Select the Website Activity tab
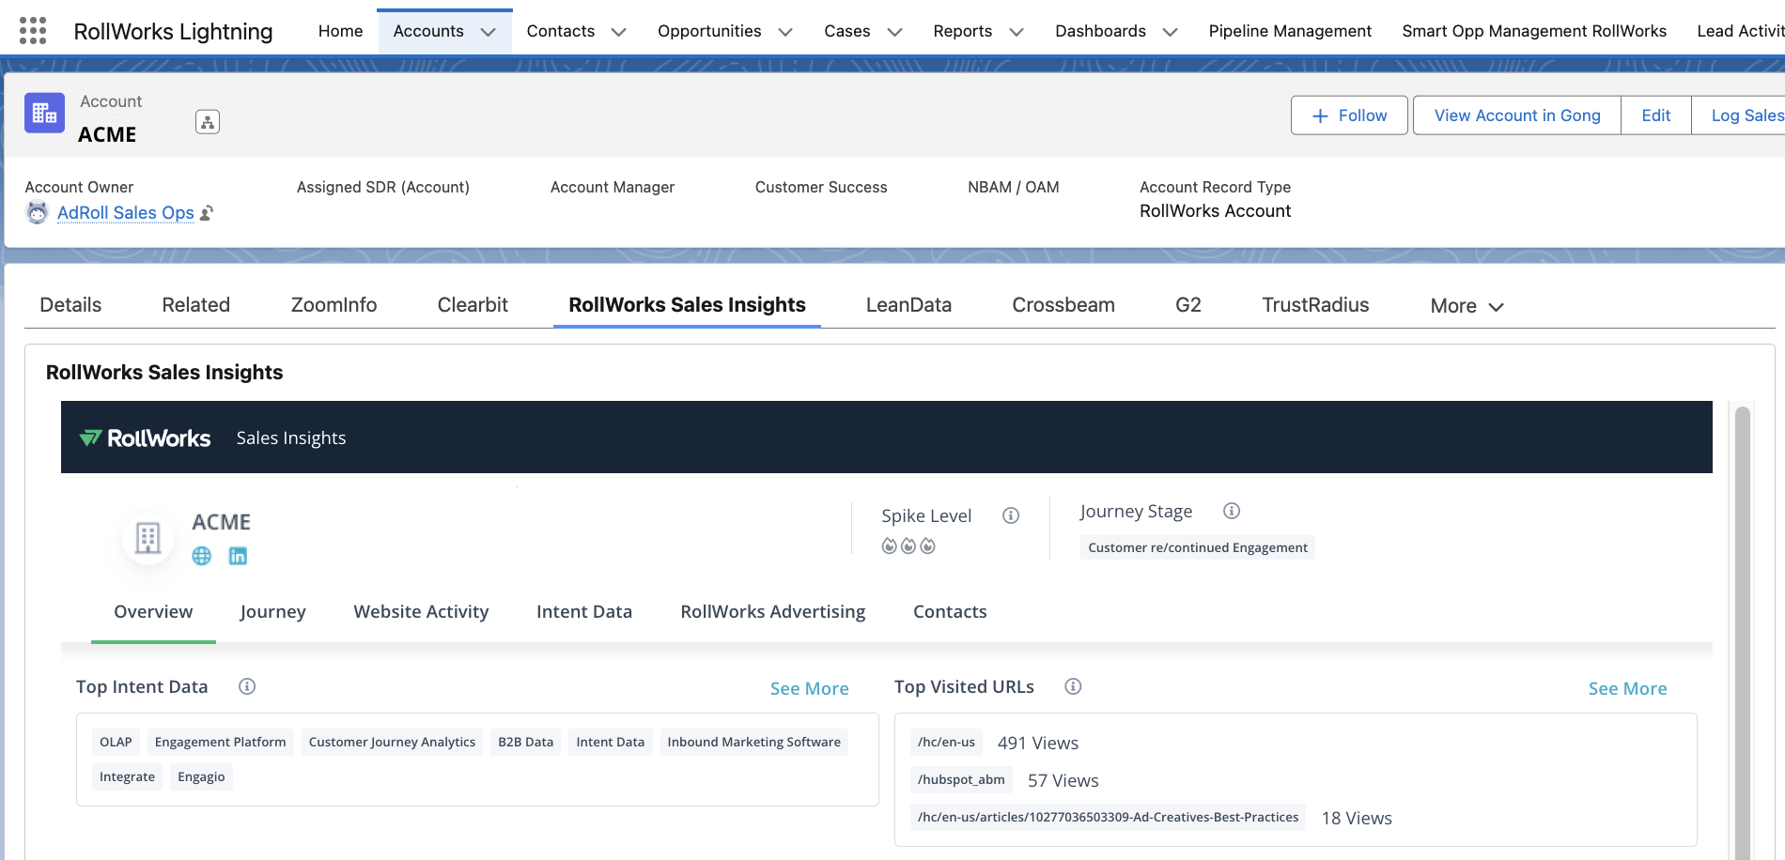The width and height of the screenshot is (1785, 860). tap(421, 611)
